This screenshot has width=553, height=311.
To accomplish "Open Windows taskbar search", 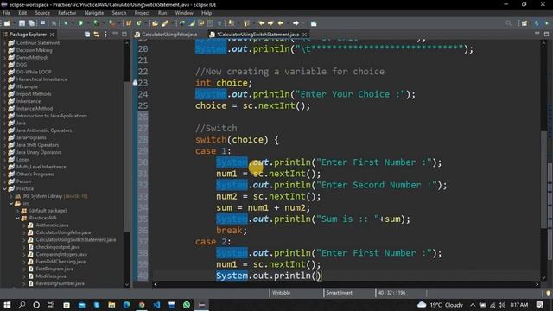I will click(x=22, y=305).
